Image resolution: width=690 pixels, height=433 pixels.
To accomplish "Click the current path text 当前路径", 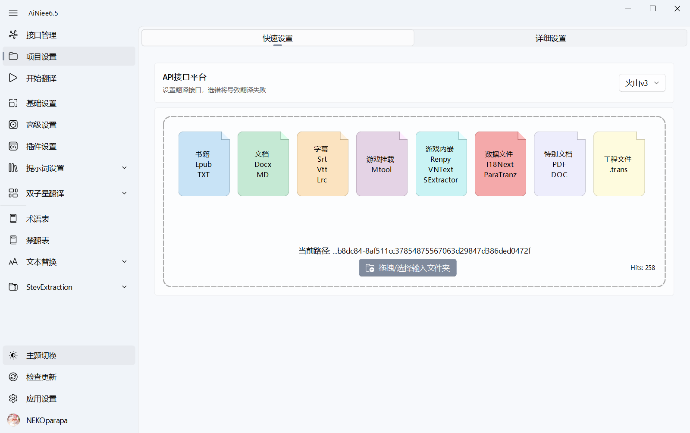I will [414, 251].
